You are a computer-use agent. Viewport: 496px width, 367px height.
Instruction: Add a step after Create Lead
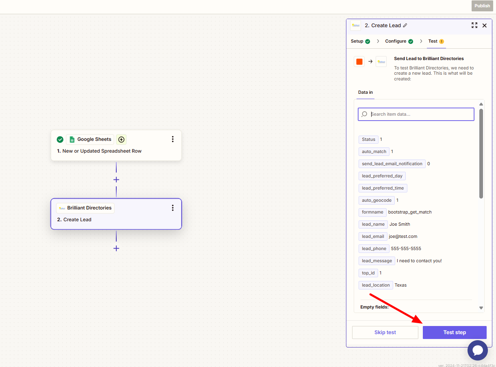(116, 248)
